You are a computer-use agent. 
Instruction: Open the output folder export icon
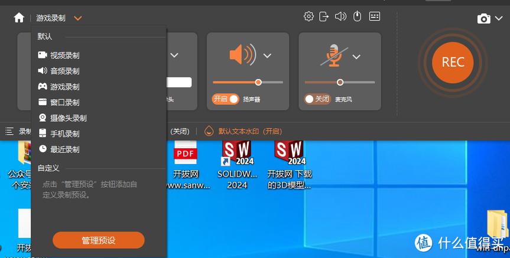[x=324, y=17]
